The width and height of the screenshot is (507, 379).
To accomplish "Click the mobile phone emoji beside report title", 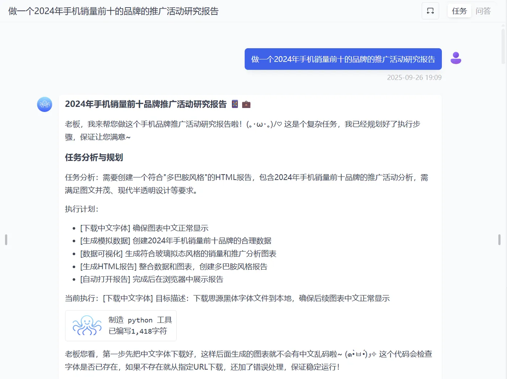I will [234, 104].
